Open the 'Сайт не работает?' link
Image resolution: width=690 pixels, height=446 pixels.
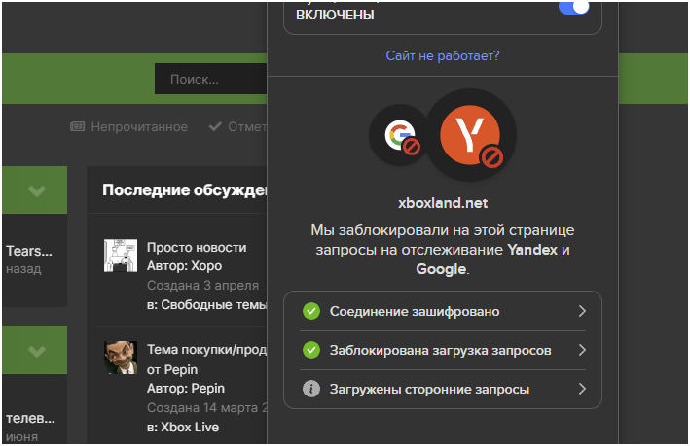coord(443,55)
